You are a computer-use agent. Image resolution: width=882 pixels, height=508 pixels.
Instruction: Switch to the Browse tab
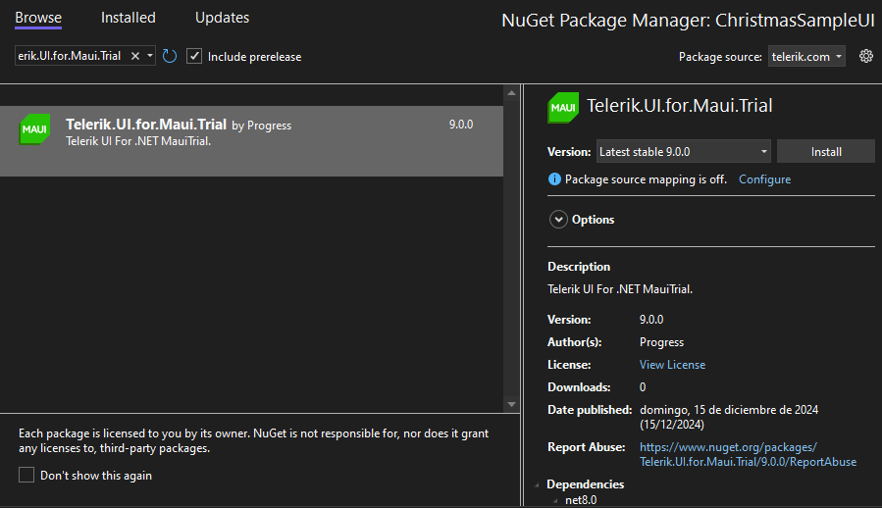click(38, 18)
